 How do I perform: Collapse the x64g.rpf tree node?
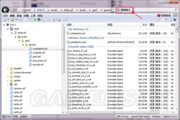pos(11,33)
